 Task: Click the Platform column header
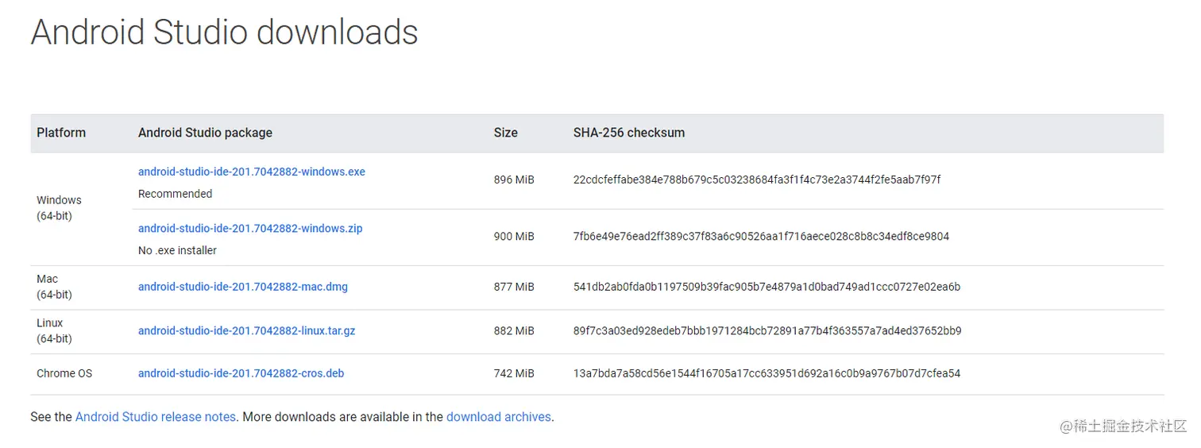click(61, 133)
